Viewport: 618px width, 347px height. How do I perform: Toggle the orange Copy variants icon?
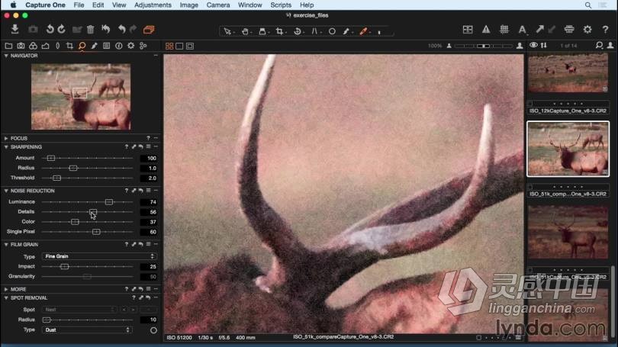coord(149,30)
